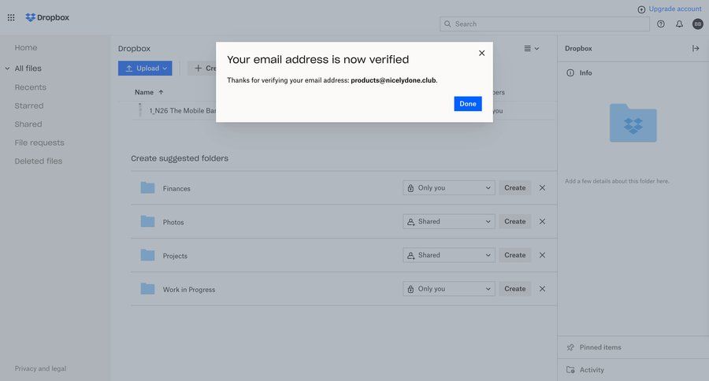Create the Projects folder
The height and width of the screenshot is (381, 709).
point(515,255)
